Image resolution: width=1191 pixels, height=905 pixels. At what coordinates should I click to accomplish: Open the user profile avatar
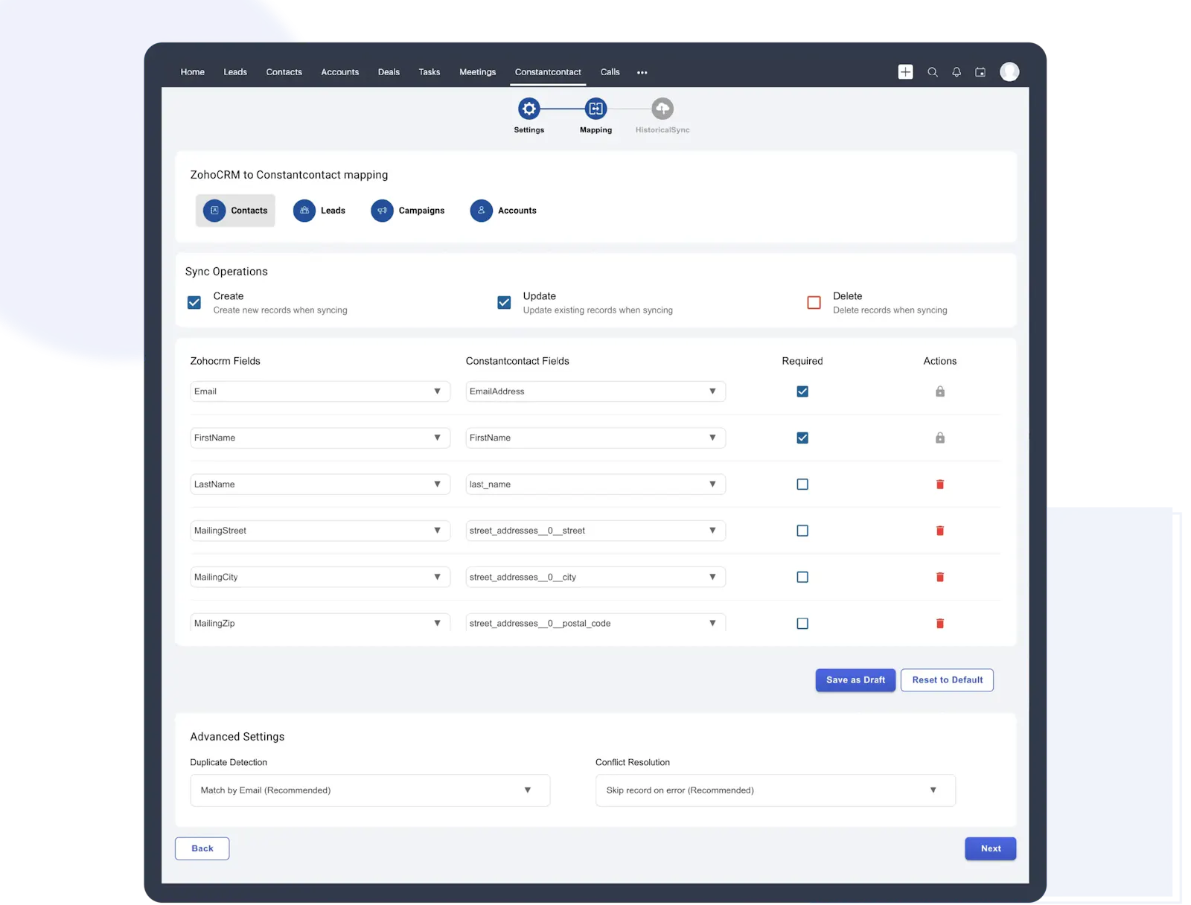pos(1009,71)
